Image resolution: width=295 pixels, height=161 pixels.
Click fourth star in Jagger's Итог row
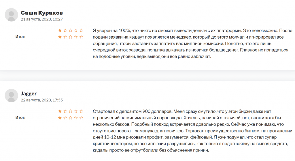pyautogui.click(x=76, y=118)
